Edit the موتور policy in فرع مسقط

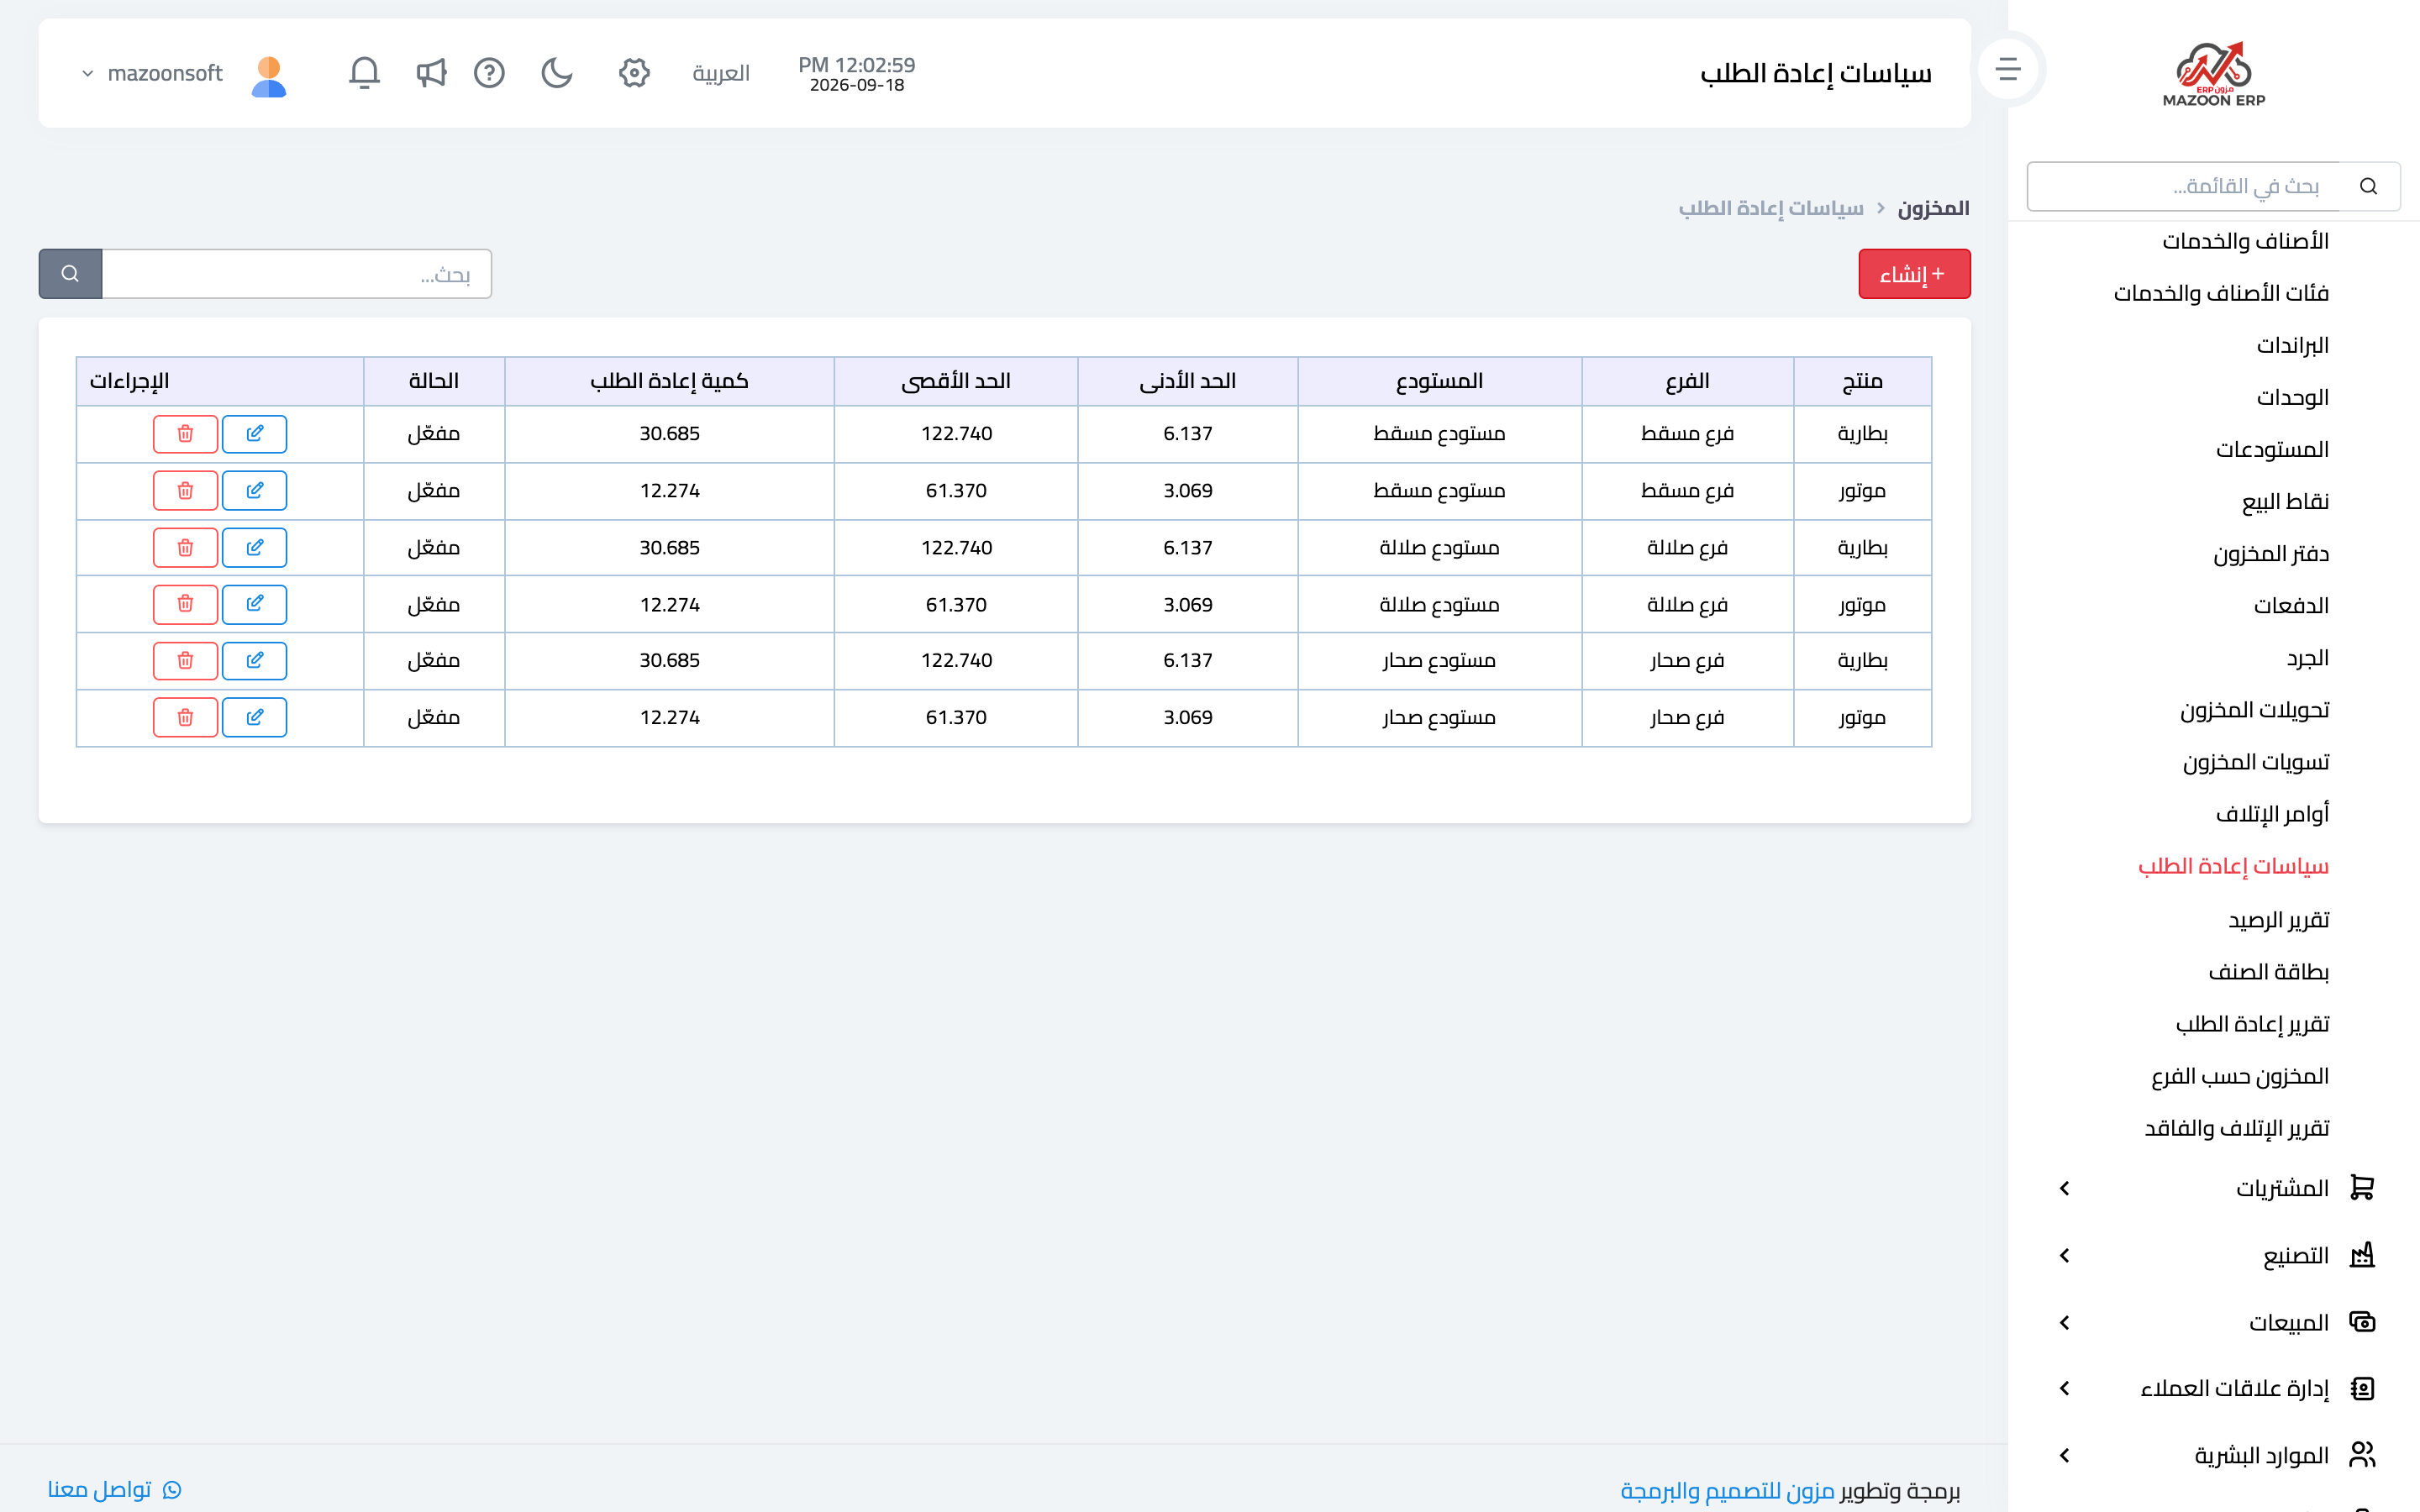254,491
